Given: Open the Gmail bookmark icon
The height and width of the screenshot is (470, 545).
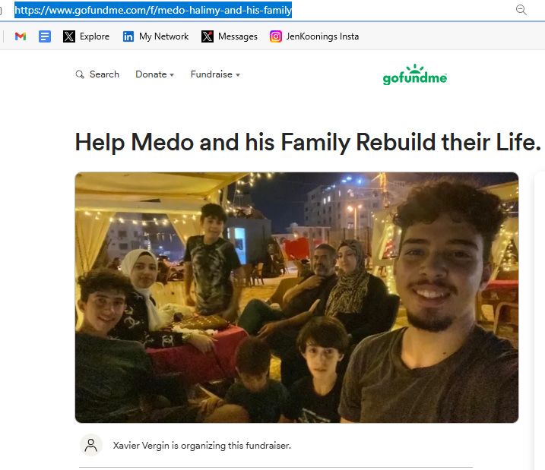Looking at the screenshot, I should 21,36.
